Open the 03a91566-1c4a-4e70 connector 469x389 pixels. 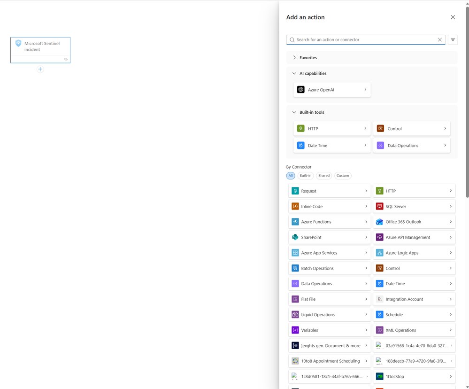click(414, 346)
